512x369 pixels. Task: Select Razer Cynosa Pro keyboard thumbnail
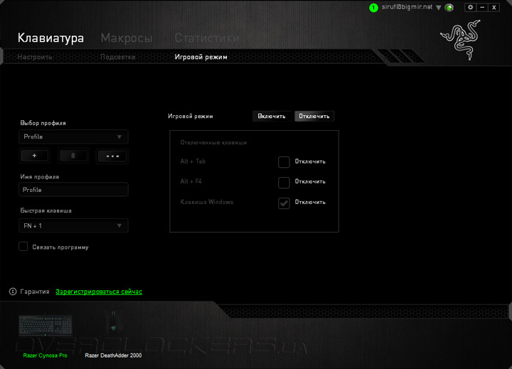pos(46,325)
